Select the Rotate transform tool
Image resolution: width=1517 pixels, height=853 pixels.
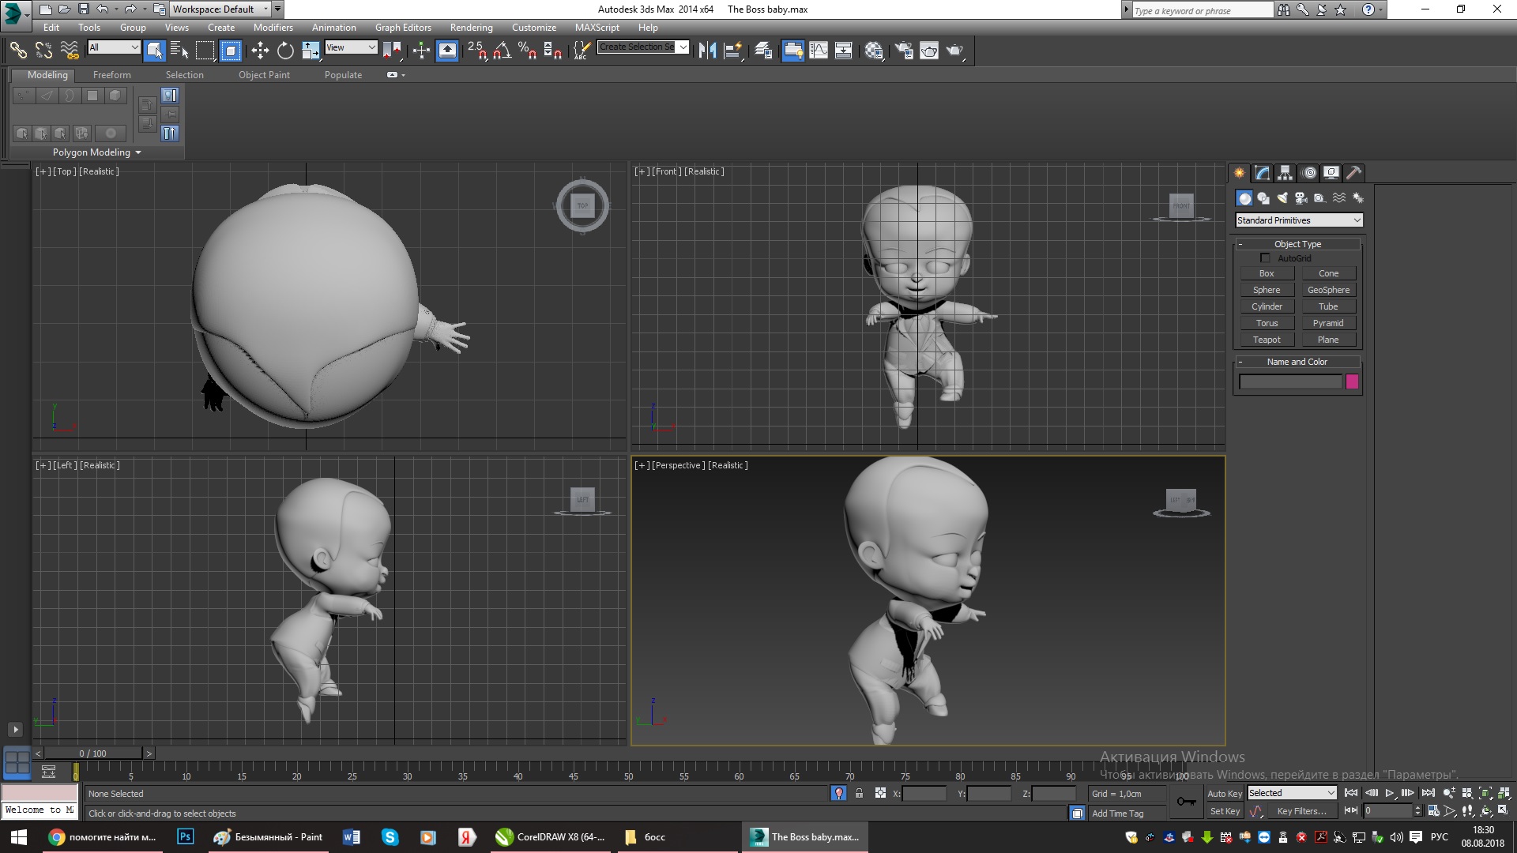(285, 51)
